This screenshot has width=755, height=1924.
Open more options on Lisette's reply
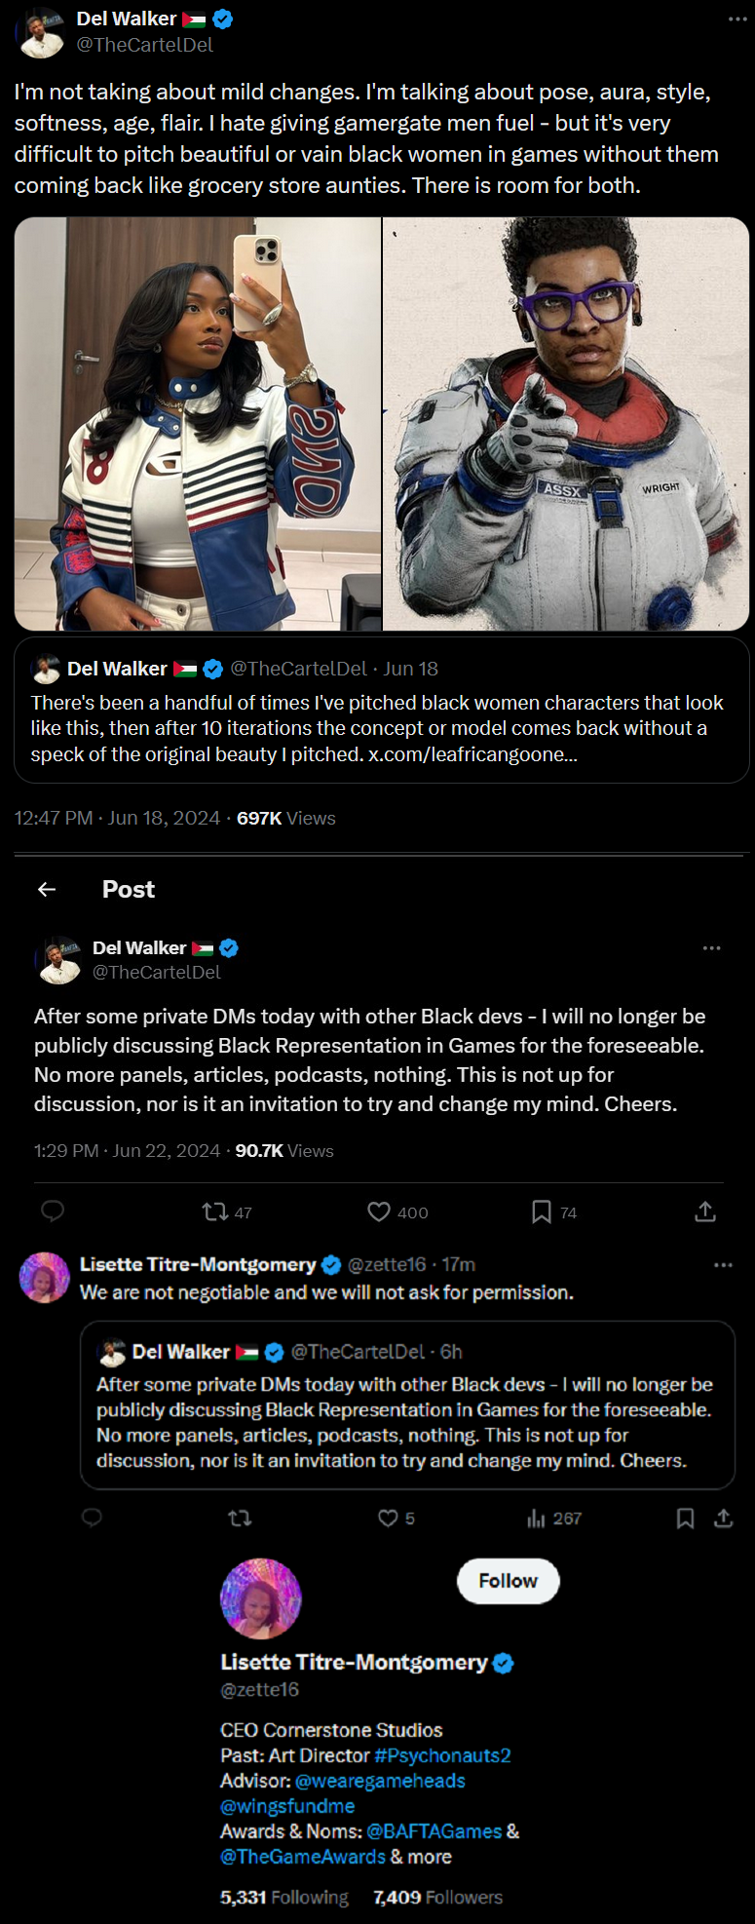[x=723, y=1265]
